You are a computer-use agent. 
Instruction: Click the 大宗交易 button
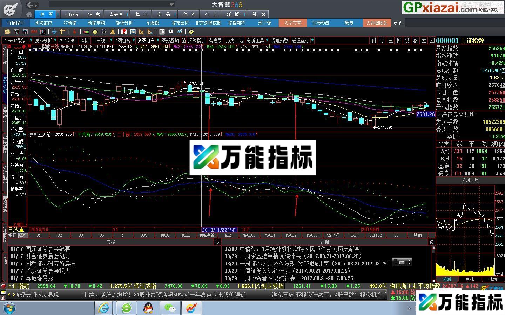click(293, 23)
